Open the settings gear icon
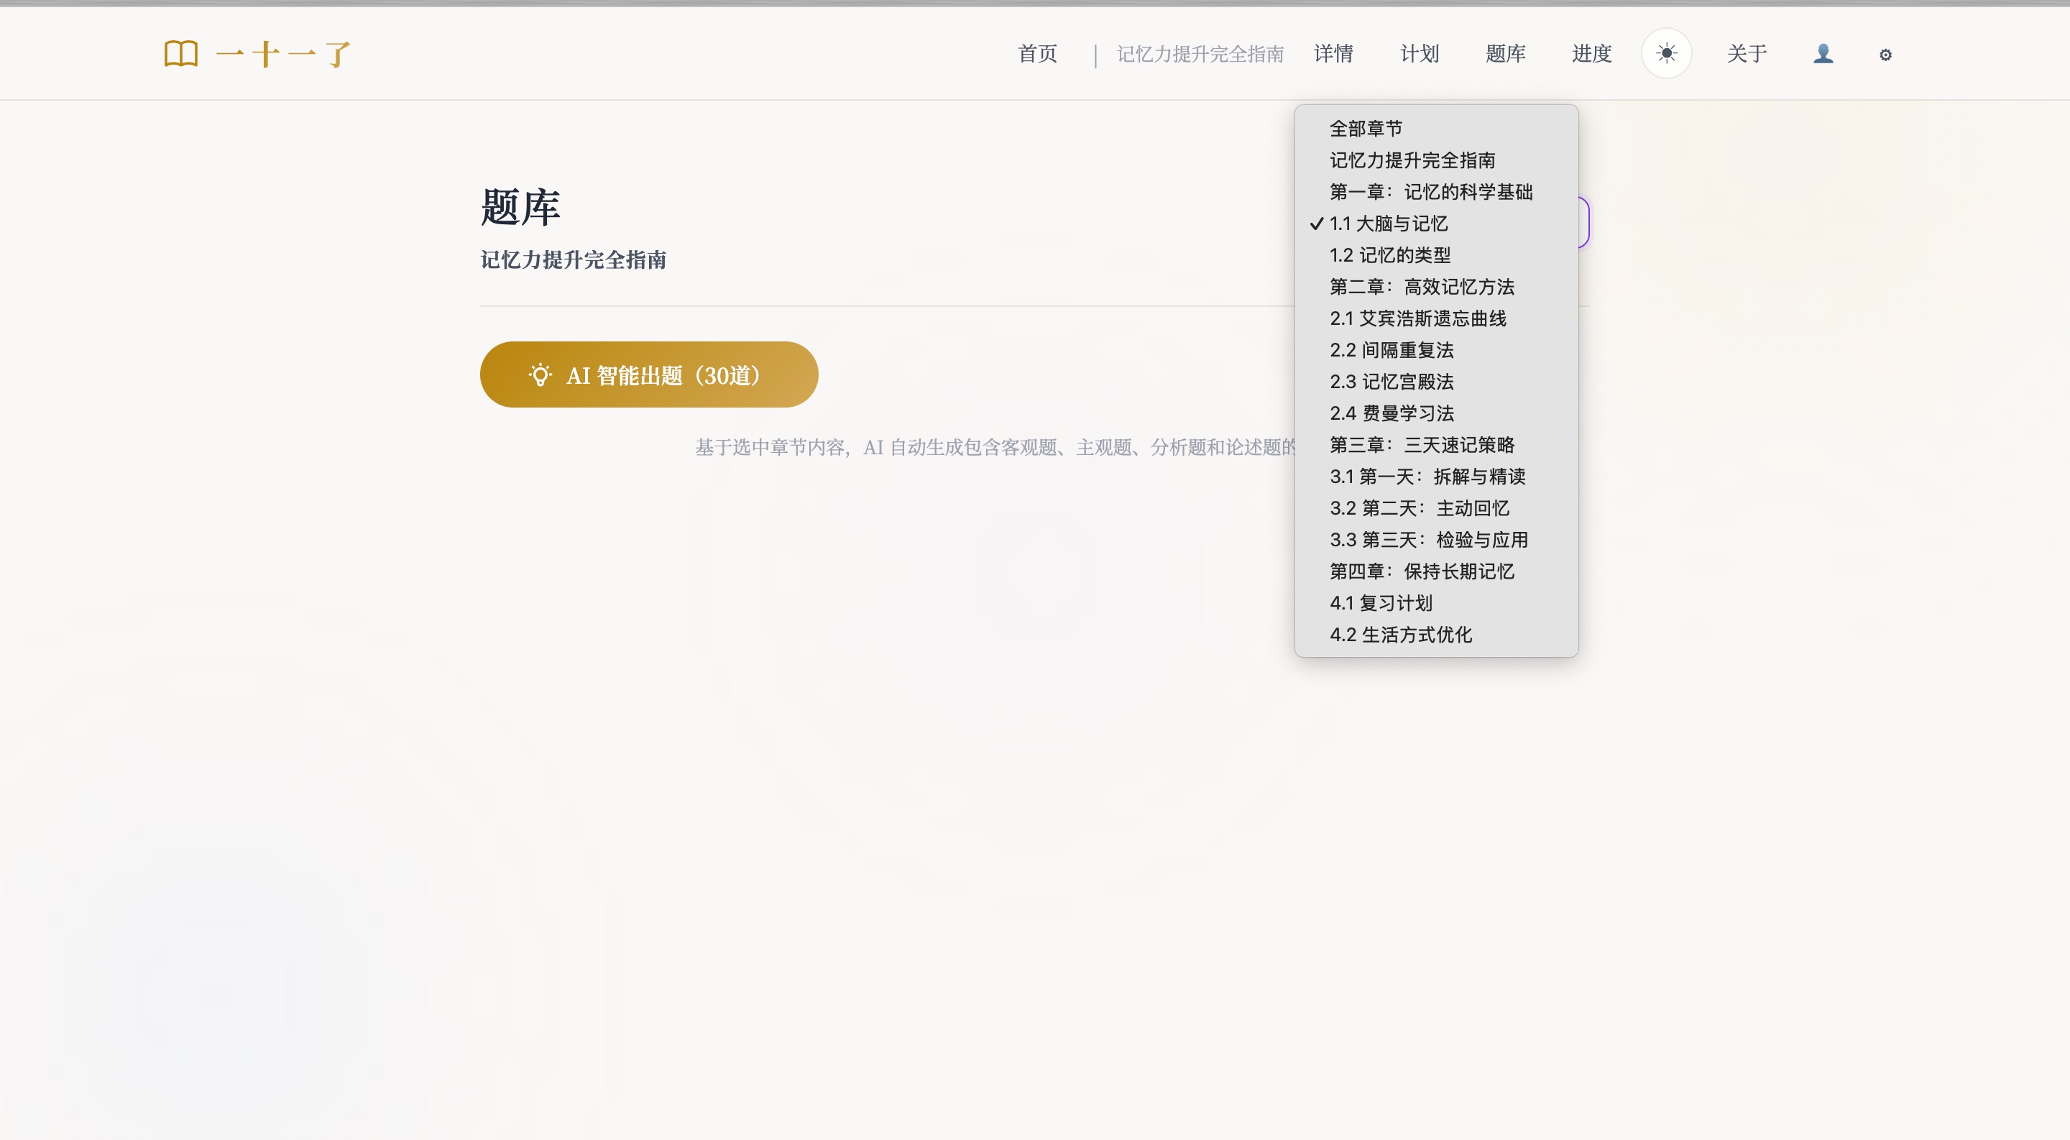Viewport: 2070px width, 1140px height. point(1885,55)
